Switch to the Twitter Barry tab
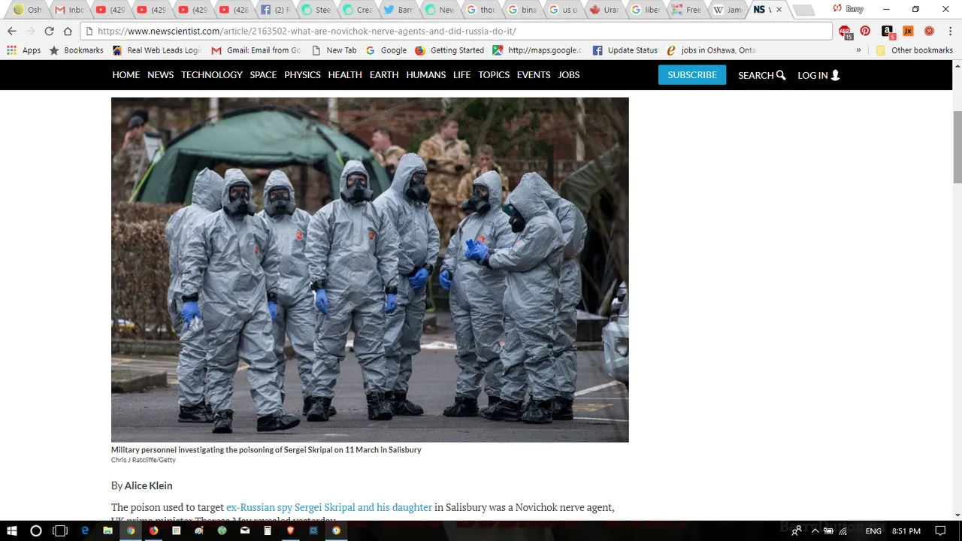Viewport: 962px width, 541px height. tap(398, 10)
